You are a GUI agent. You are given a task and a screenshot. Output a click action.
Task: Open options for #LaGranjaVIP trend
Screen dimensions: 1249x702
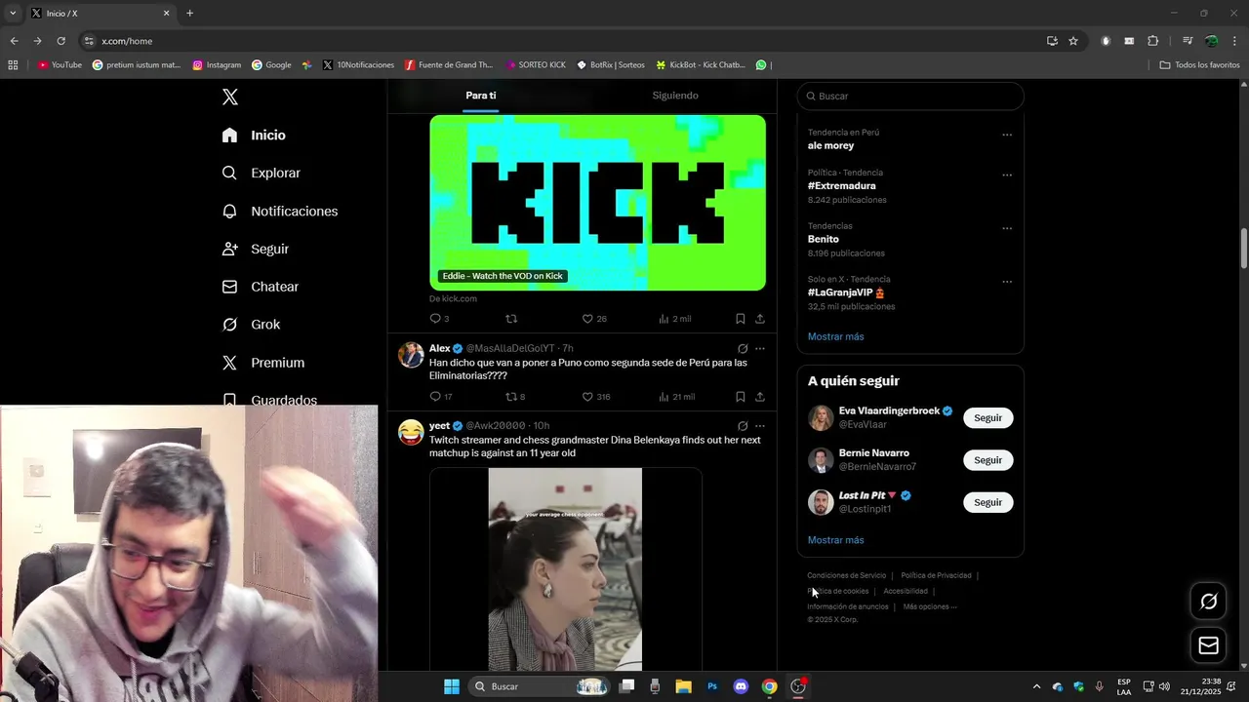click(1007, 282)
